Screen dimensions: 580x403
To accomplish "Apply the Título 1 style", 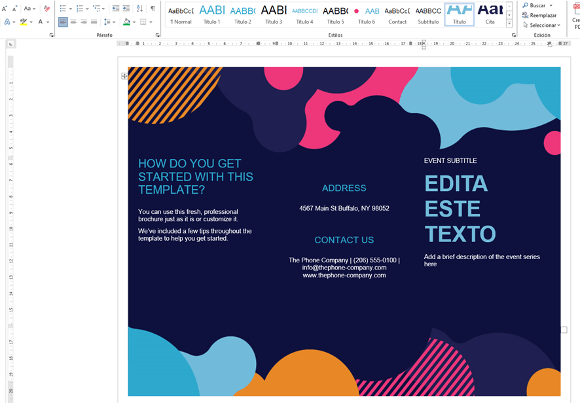I will tap(211, 14).
